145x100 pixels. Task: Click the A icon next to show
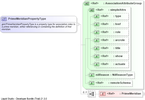point(96,56)
